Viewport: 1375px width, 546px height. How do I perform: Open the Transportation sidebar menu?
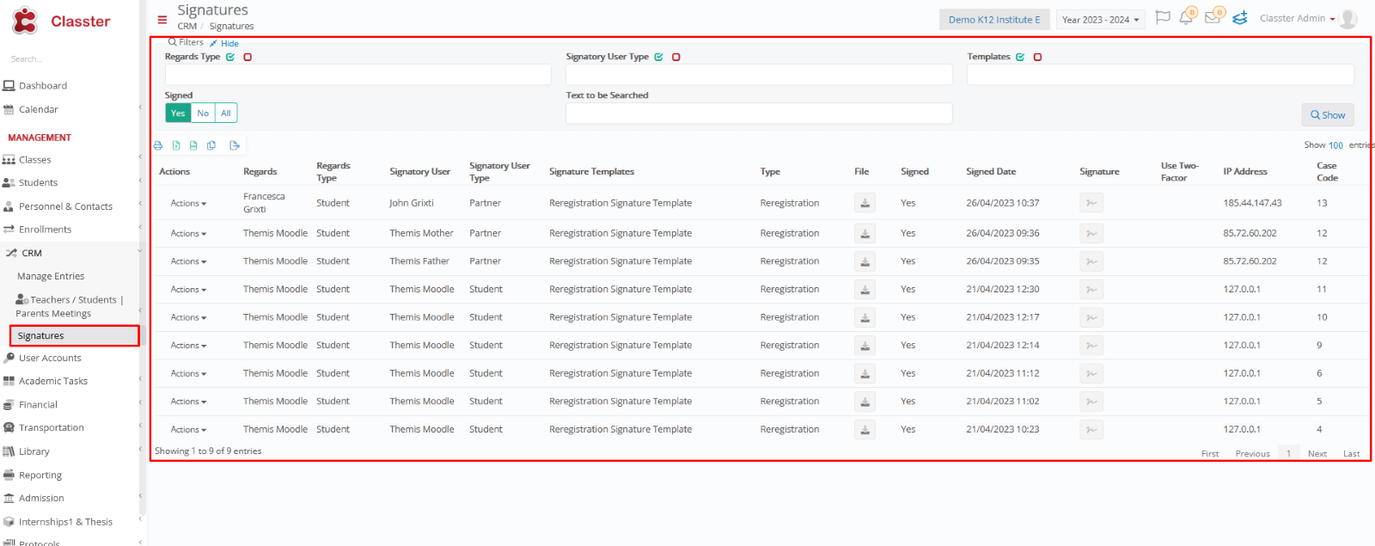[x=52, y=427]
